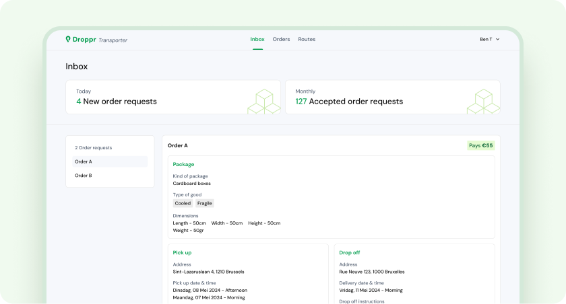
Task: Click the Ben T account name
Action: [x=486, y=39]
